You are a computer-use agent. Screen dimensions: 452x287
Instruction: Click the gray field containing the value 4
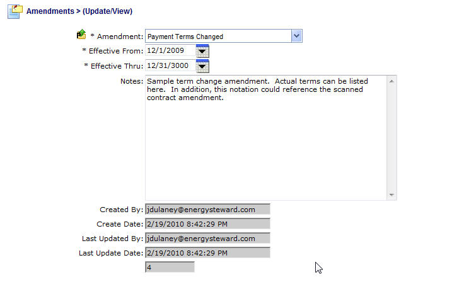tap(170, 267)
